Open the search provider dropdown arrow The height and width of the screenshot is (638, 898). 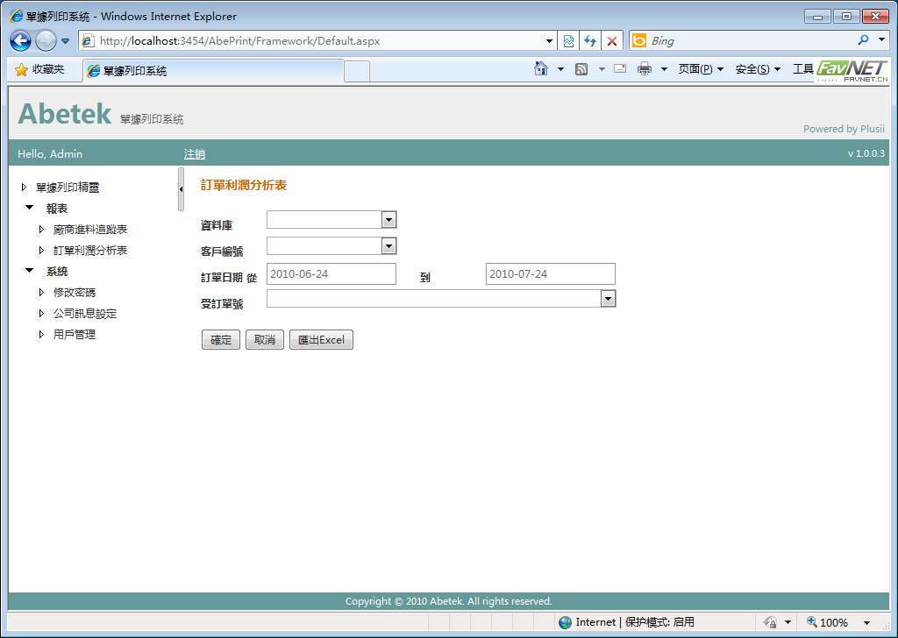click(x=881, y=40)
